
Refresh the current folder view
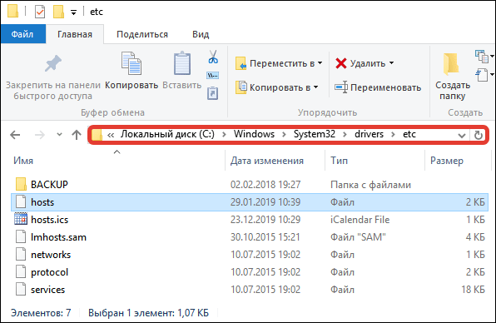(x=479, y=135)
